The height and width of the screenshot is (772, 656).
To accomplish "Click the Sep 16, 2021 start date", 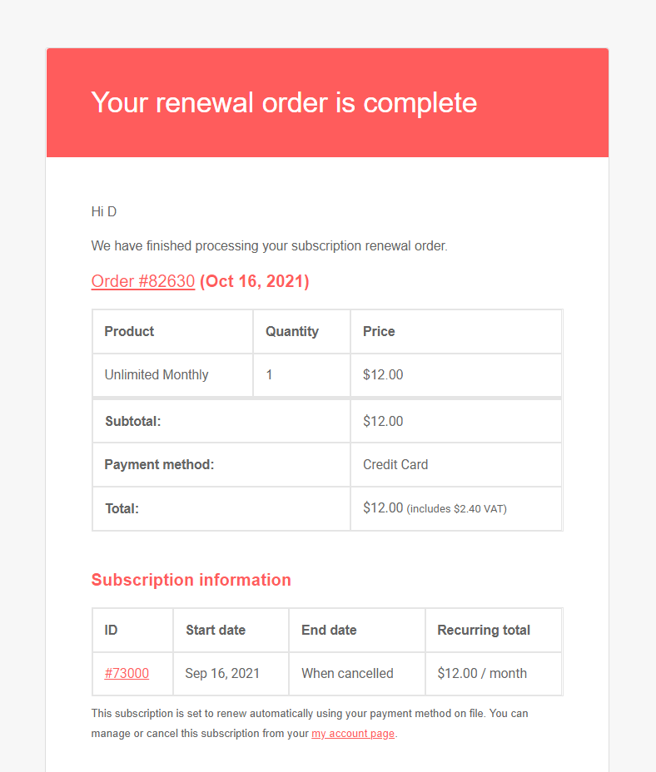I will (222, 674).
